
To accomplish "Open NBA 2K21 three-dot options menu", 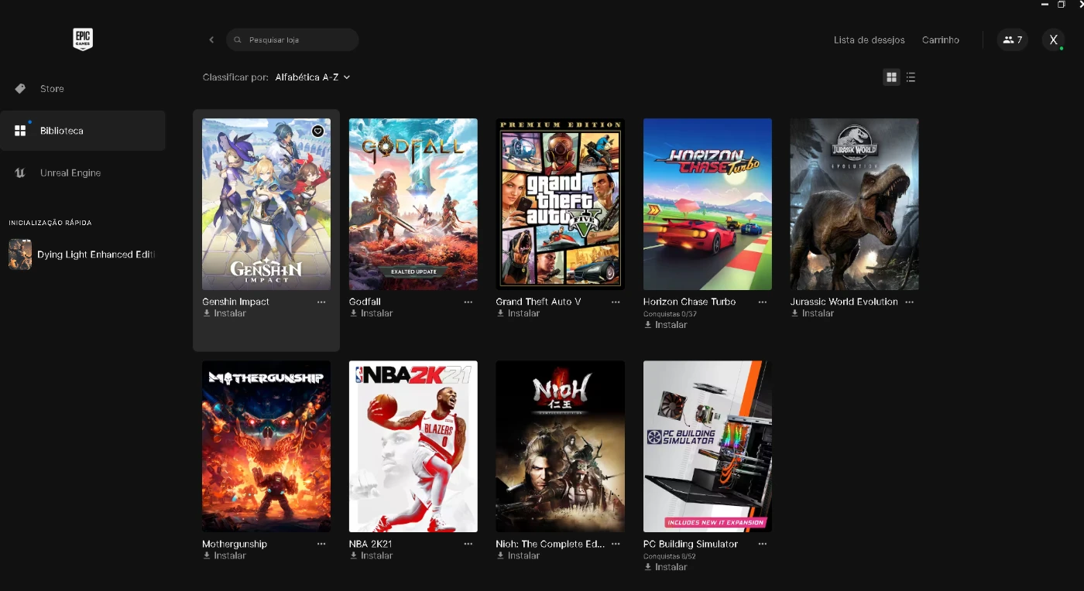I will point(468,544).
